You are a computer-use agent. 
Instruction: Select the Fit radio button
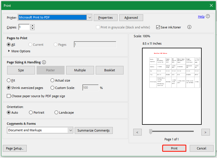[x=9, y=80]
